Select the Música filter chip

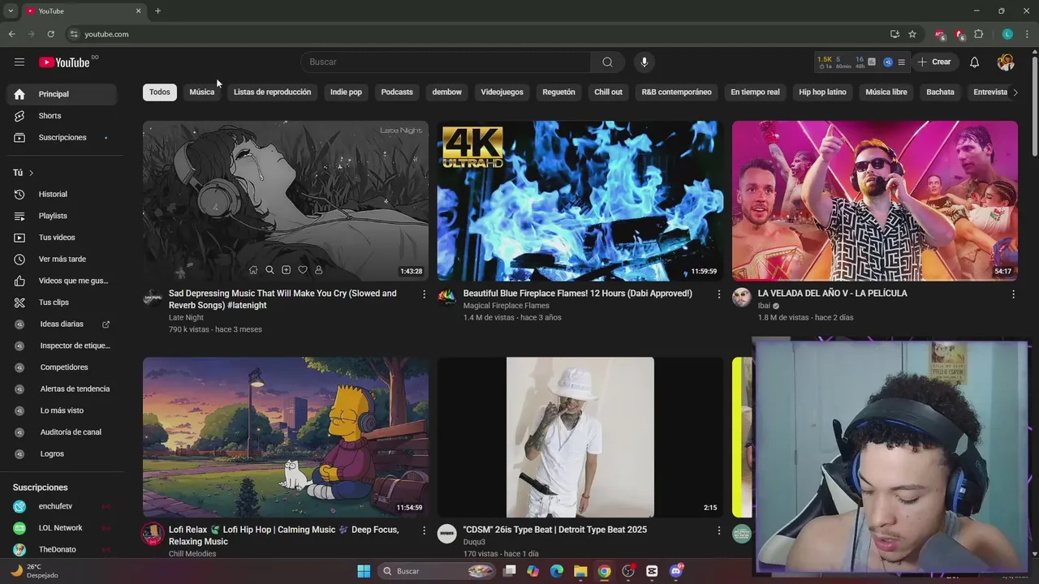[202, 92]
